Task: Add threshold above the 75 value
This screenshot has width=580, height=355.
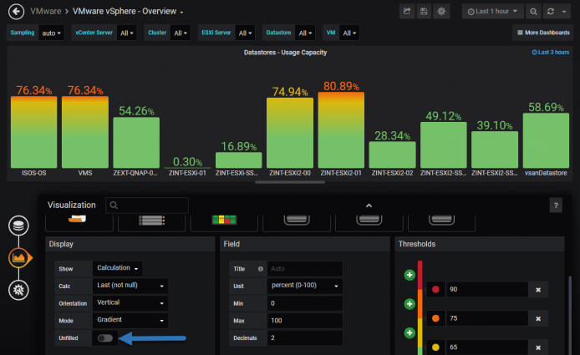Action: 410,304
